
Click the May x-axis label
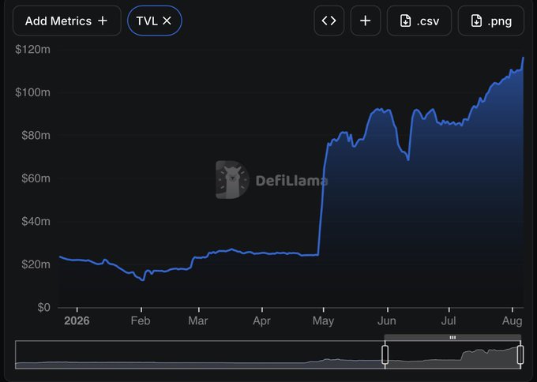coord(323,320)
